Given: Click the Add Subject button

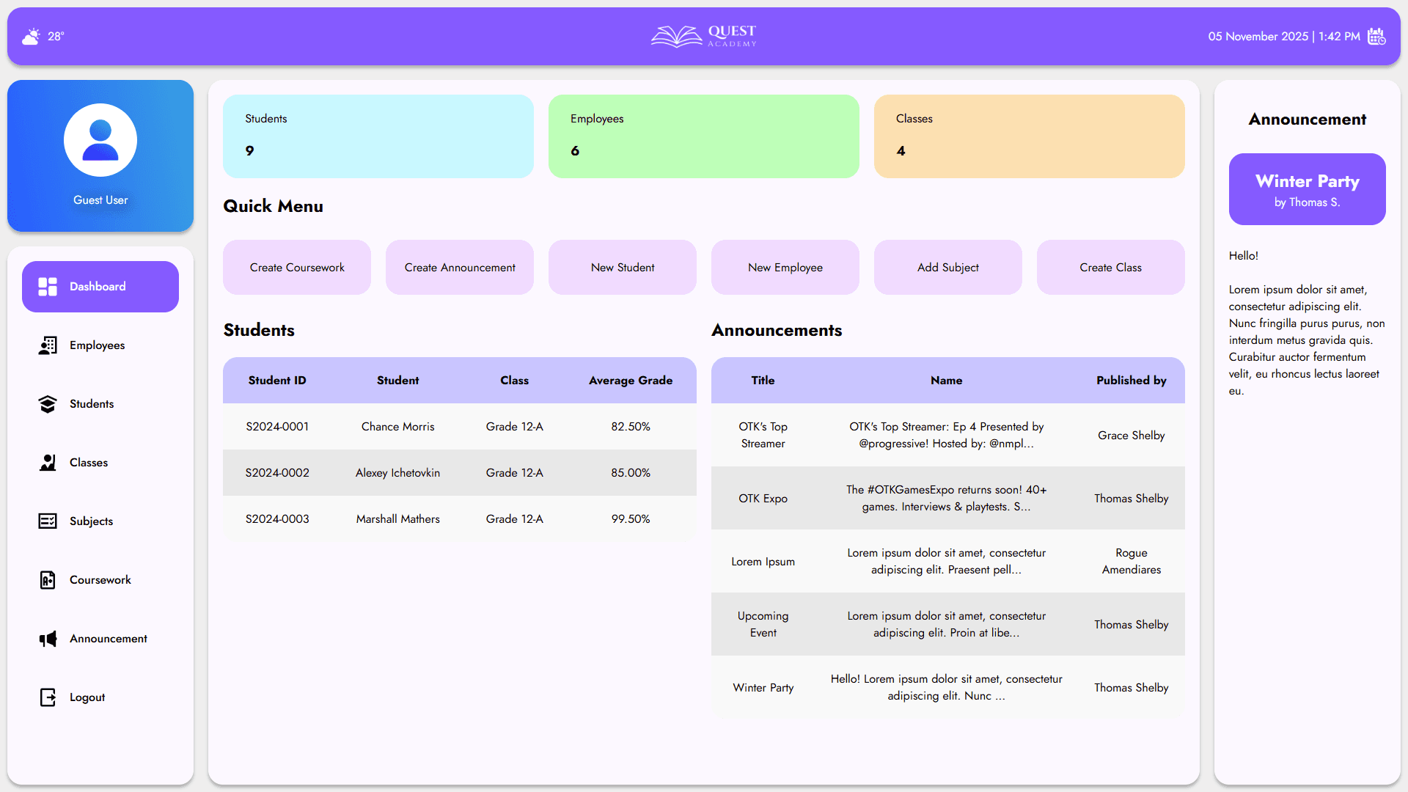Looking at the screenshot, I should click(947, 268).
